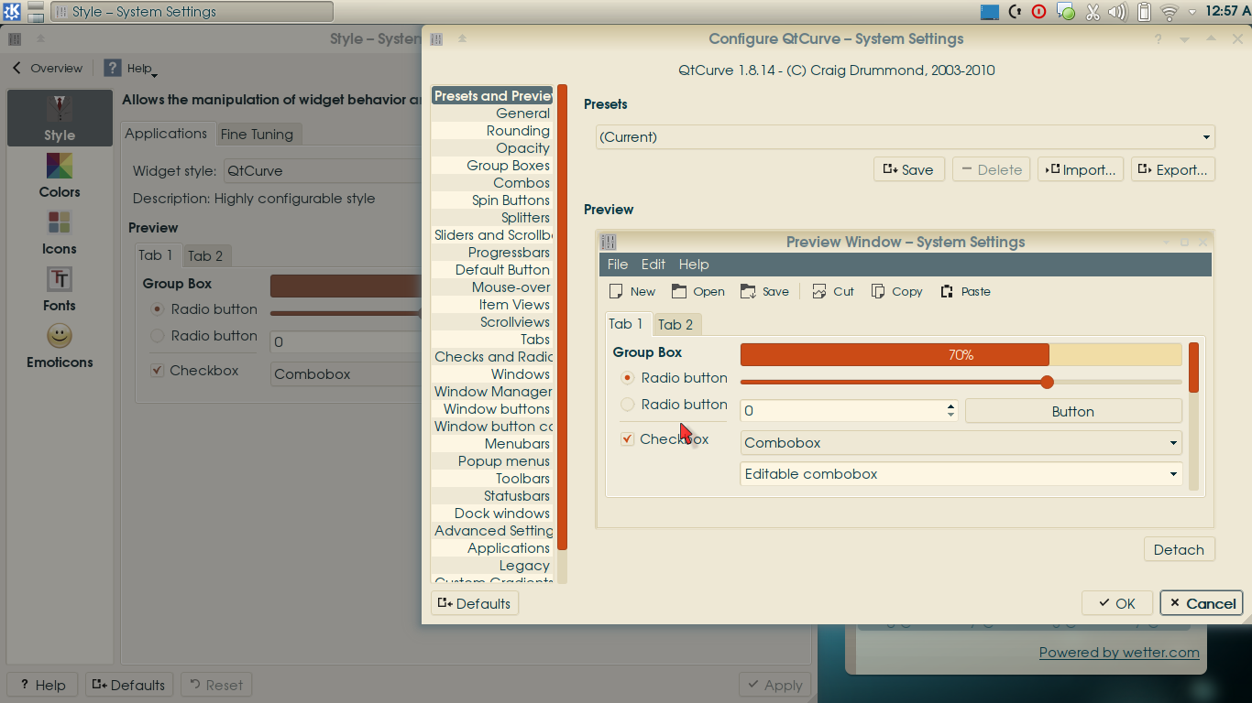Open Powered by wetter.com link
1252x703 pixels.
(x=1119, y=652)
